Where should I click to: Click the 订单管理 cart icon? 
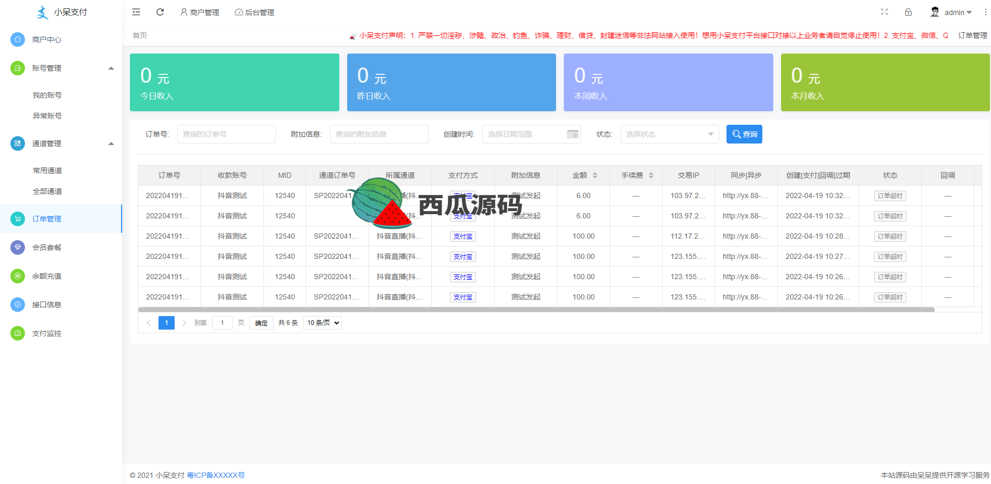pyautogui.click(x=18, y=219)
